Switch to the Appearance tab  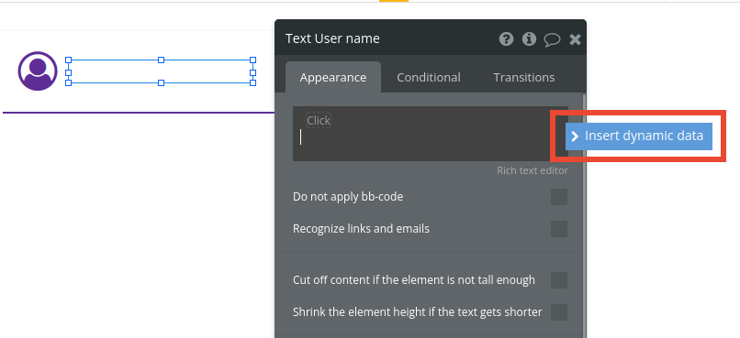pyautogui.click(x=333, y=77)
